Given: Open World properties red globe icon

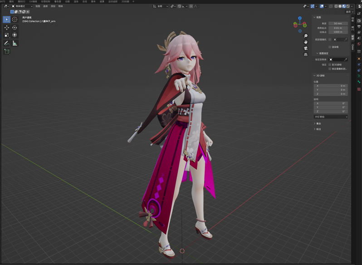Looking at the screenshot, I should click(359, 44).
